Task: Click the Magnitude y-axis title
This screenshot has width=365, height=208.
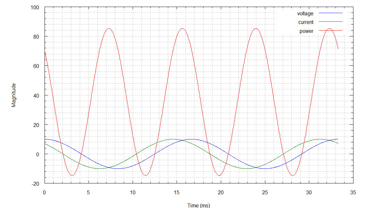Action: coord(14,95)
